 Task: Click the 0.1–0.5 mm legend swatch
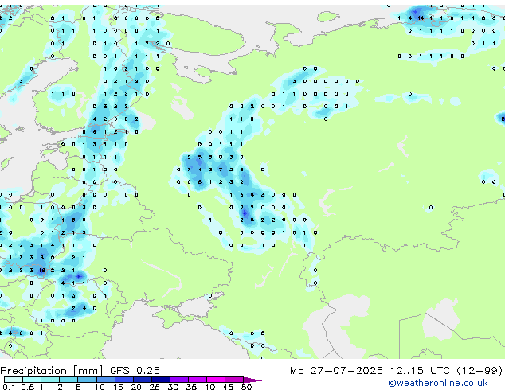click(x=14, y=380)
